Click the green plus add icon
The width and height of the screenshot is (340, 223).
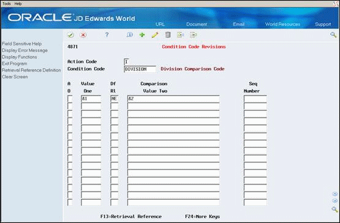(x=142, y=35)
